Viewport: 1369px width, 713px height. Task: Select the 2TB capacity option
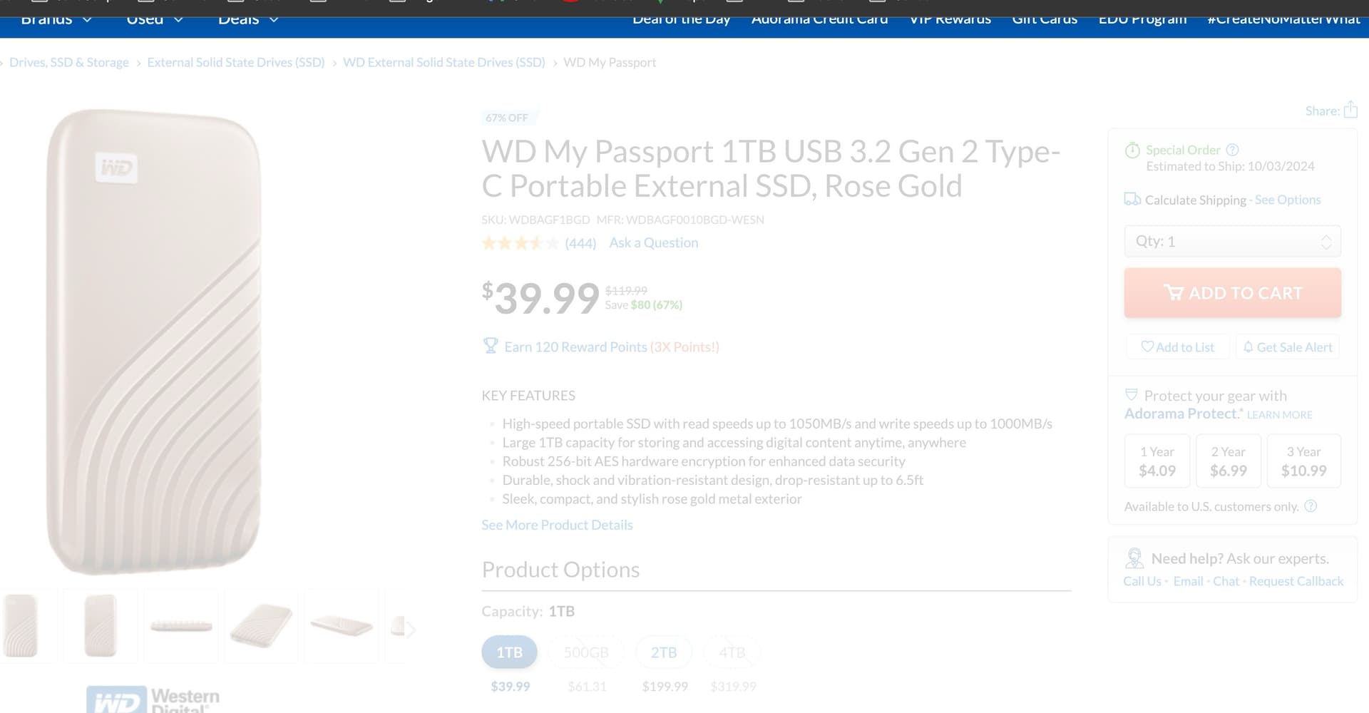[664, 652]
